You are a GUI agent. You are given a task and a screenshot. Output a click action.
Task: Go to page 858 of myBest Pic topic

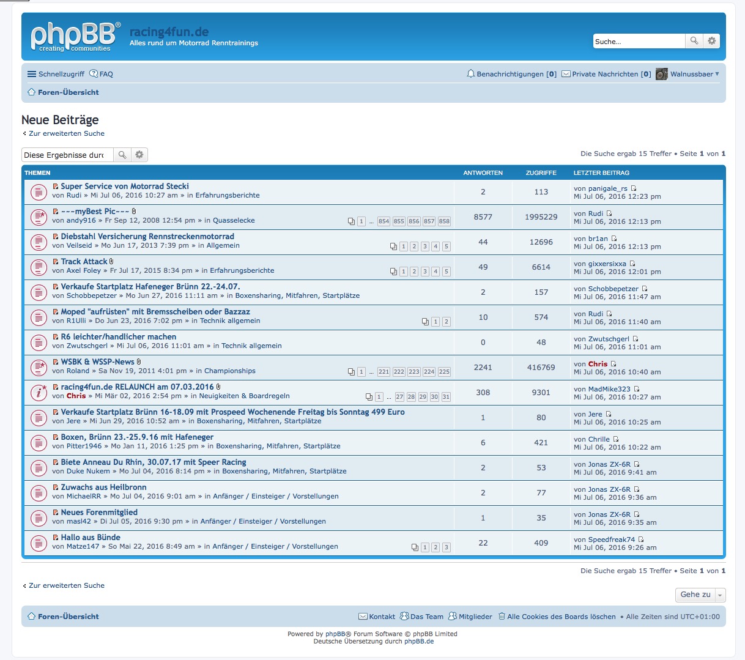(x=444, y=221)
